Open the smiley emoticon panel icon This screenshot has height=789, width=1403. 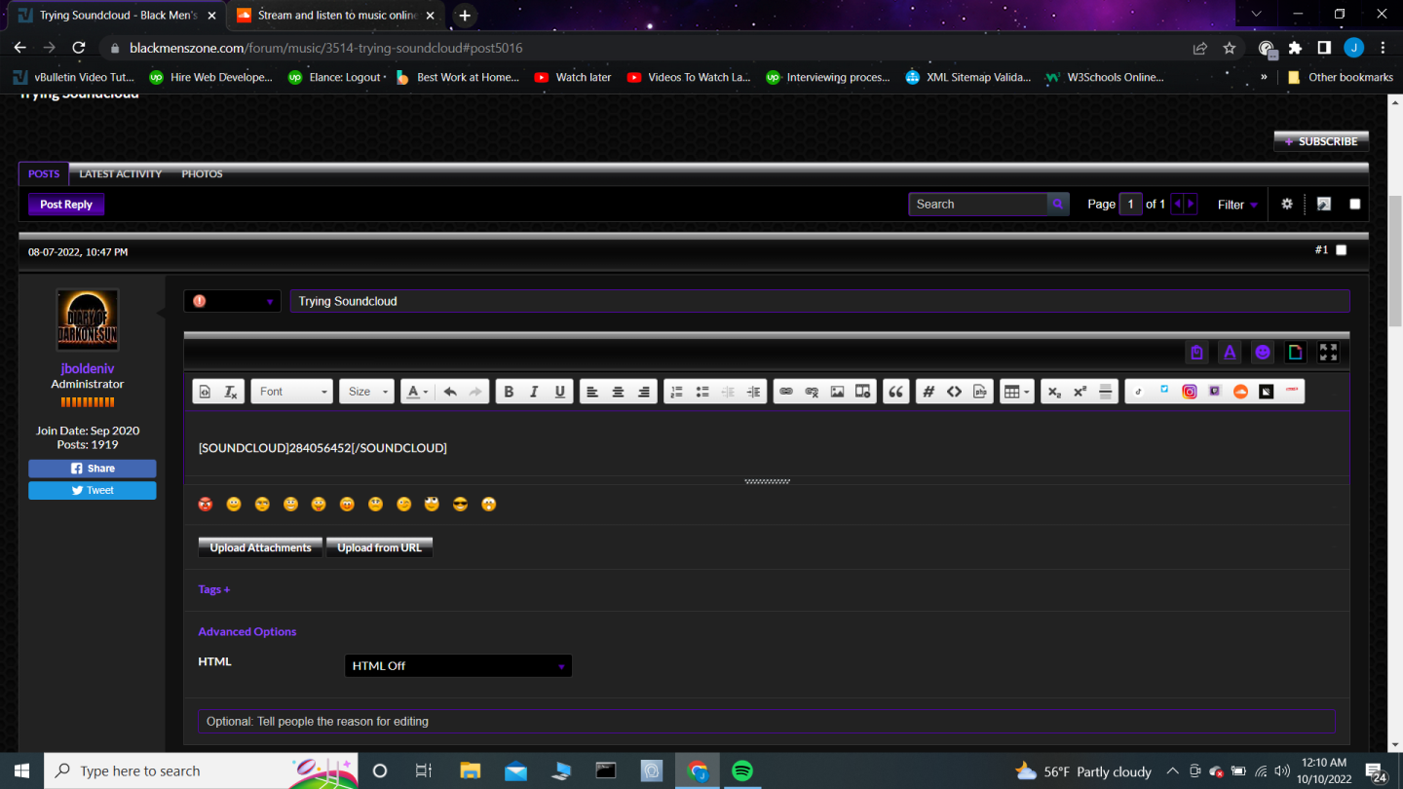click(1263, 353)
